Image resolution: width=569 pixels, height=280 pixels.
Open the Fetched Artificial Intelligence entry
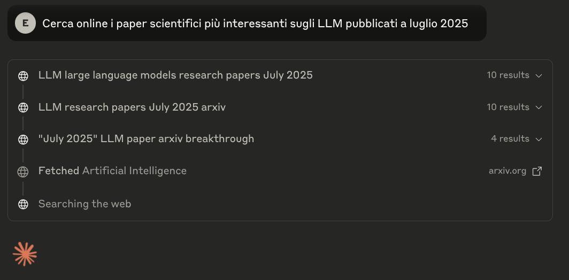pos(112,171)
